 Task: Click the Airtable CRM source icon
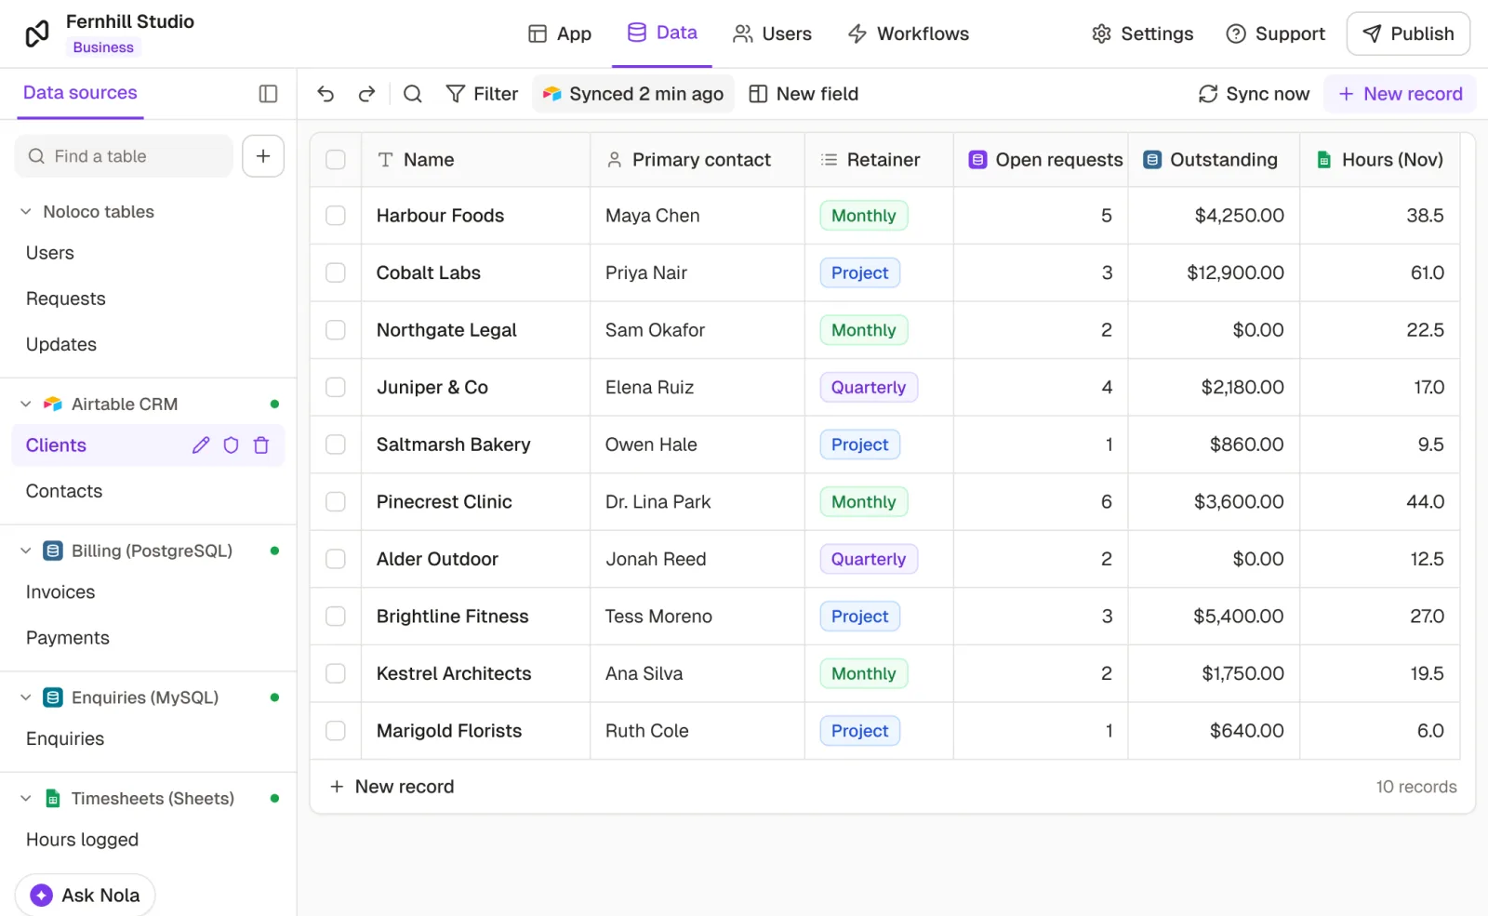pyautogui.click(x=53, y=405)
